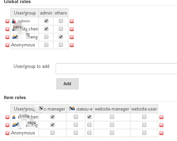The image size is (177, 141).
Task: Click the right-side delete icon for admin row
Action: coord(72,21)
